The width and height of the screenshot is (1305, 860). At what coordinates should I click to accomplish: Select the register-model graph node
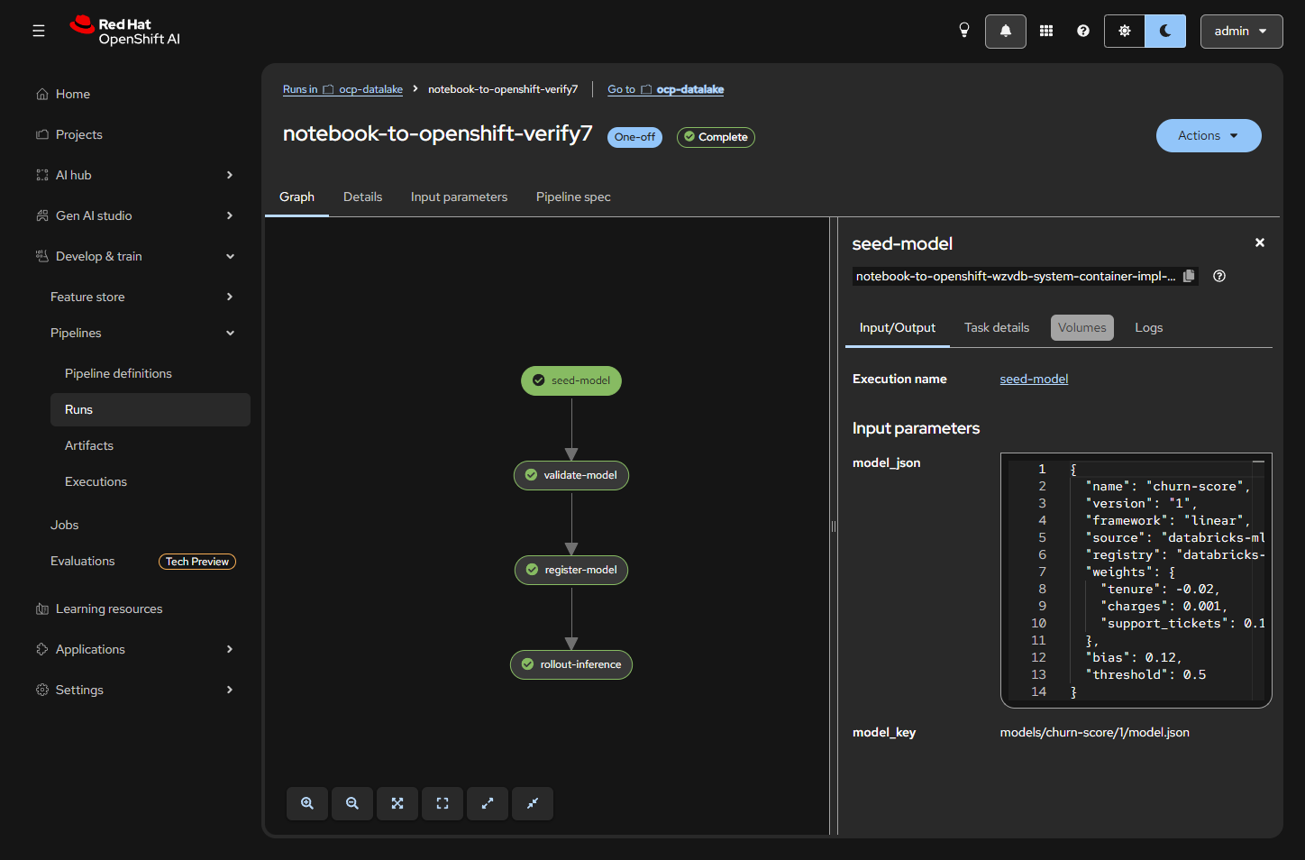tap(571, 570)
